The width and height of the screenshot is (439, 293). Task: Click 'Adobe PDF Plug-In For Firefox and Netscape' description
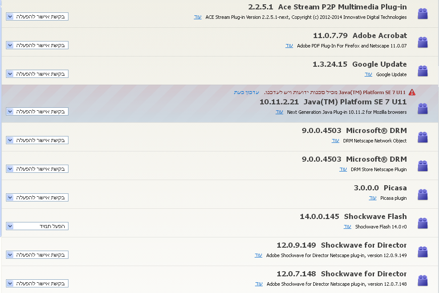[x=352, y=46]
